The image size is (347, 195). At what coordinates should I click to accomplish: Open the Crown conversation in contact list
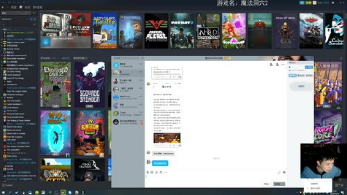[128, 114]
